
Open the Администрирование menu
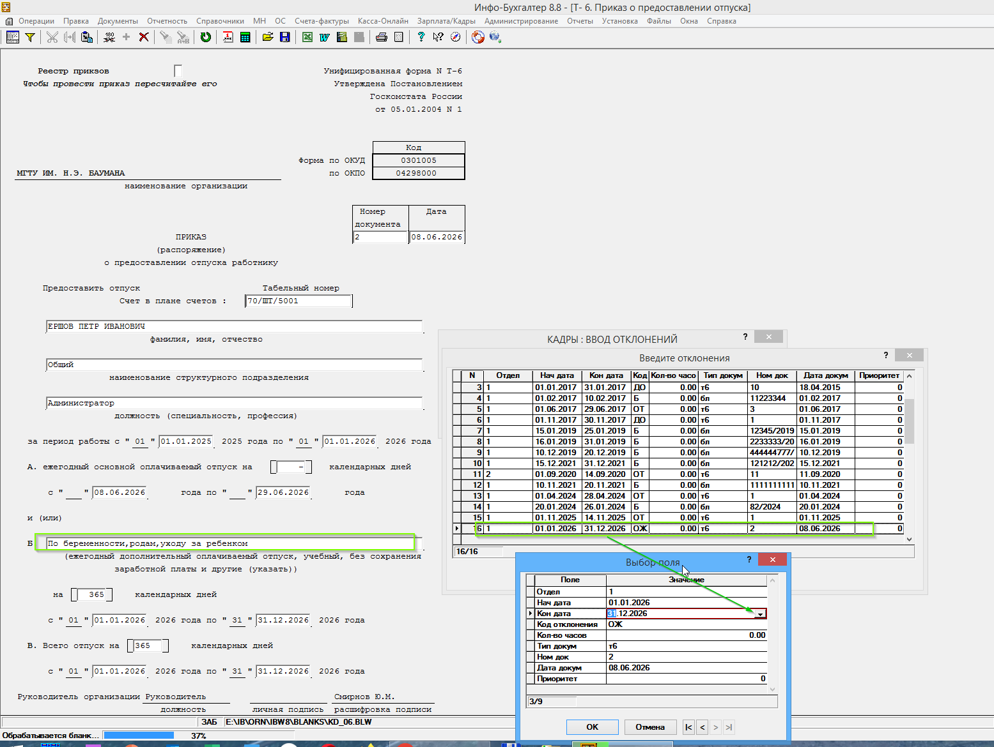(521, 21)
